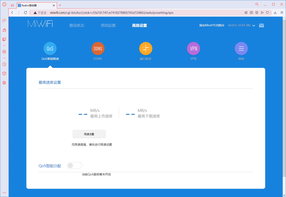The height and width of the screenshot is (197, 286).
Task: Select the 高级设置 tab
Action: (x=139, y=25)
